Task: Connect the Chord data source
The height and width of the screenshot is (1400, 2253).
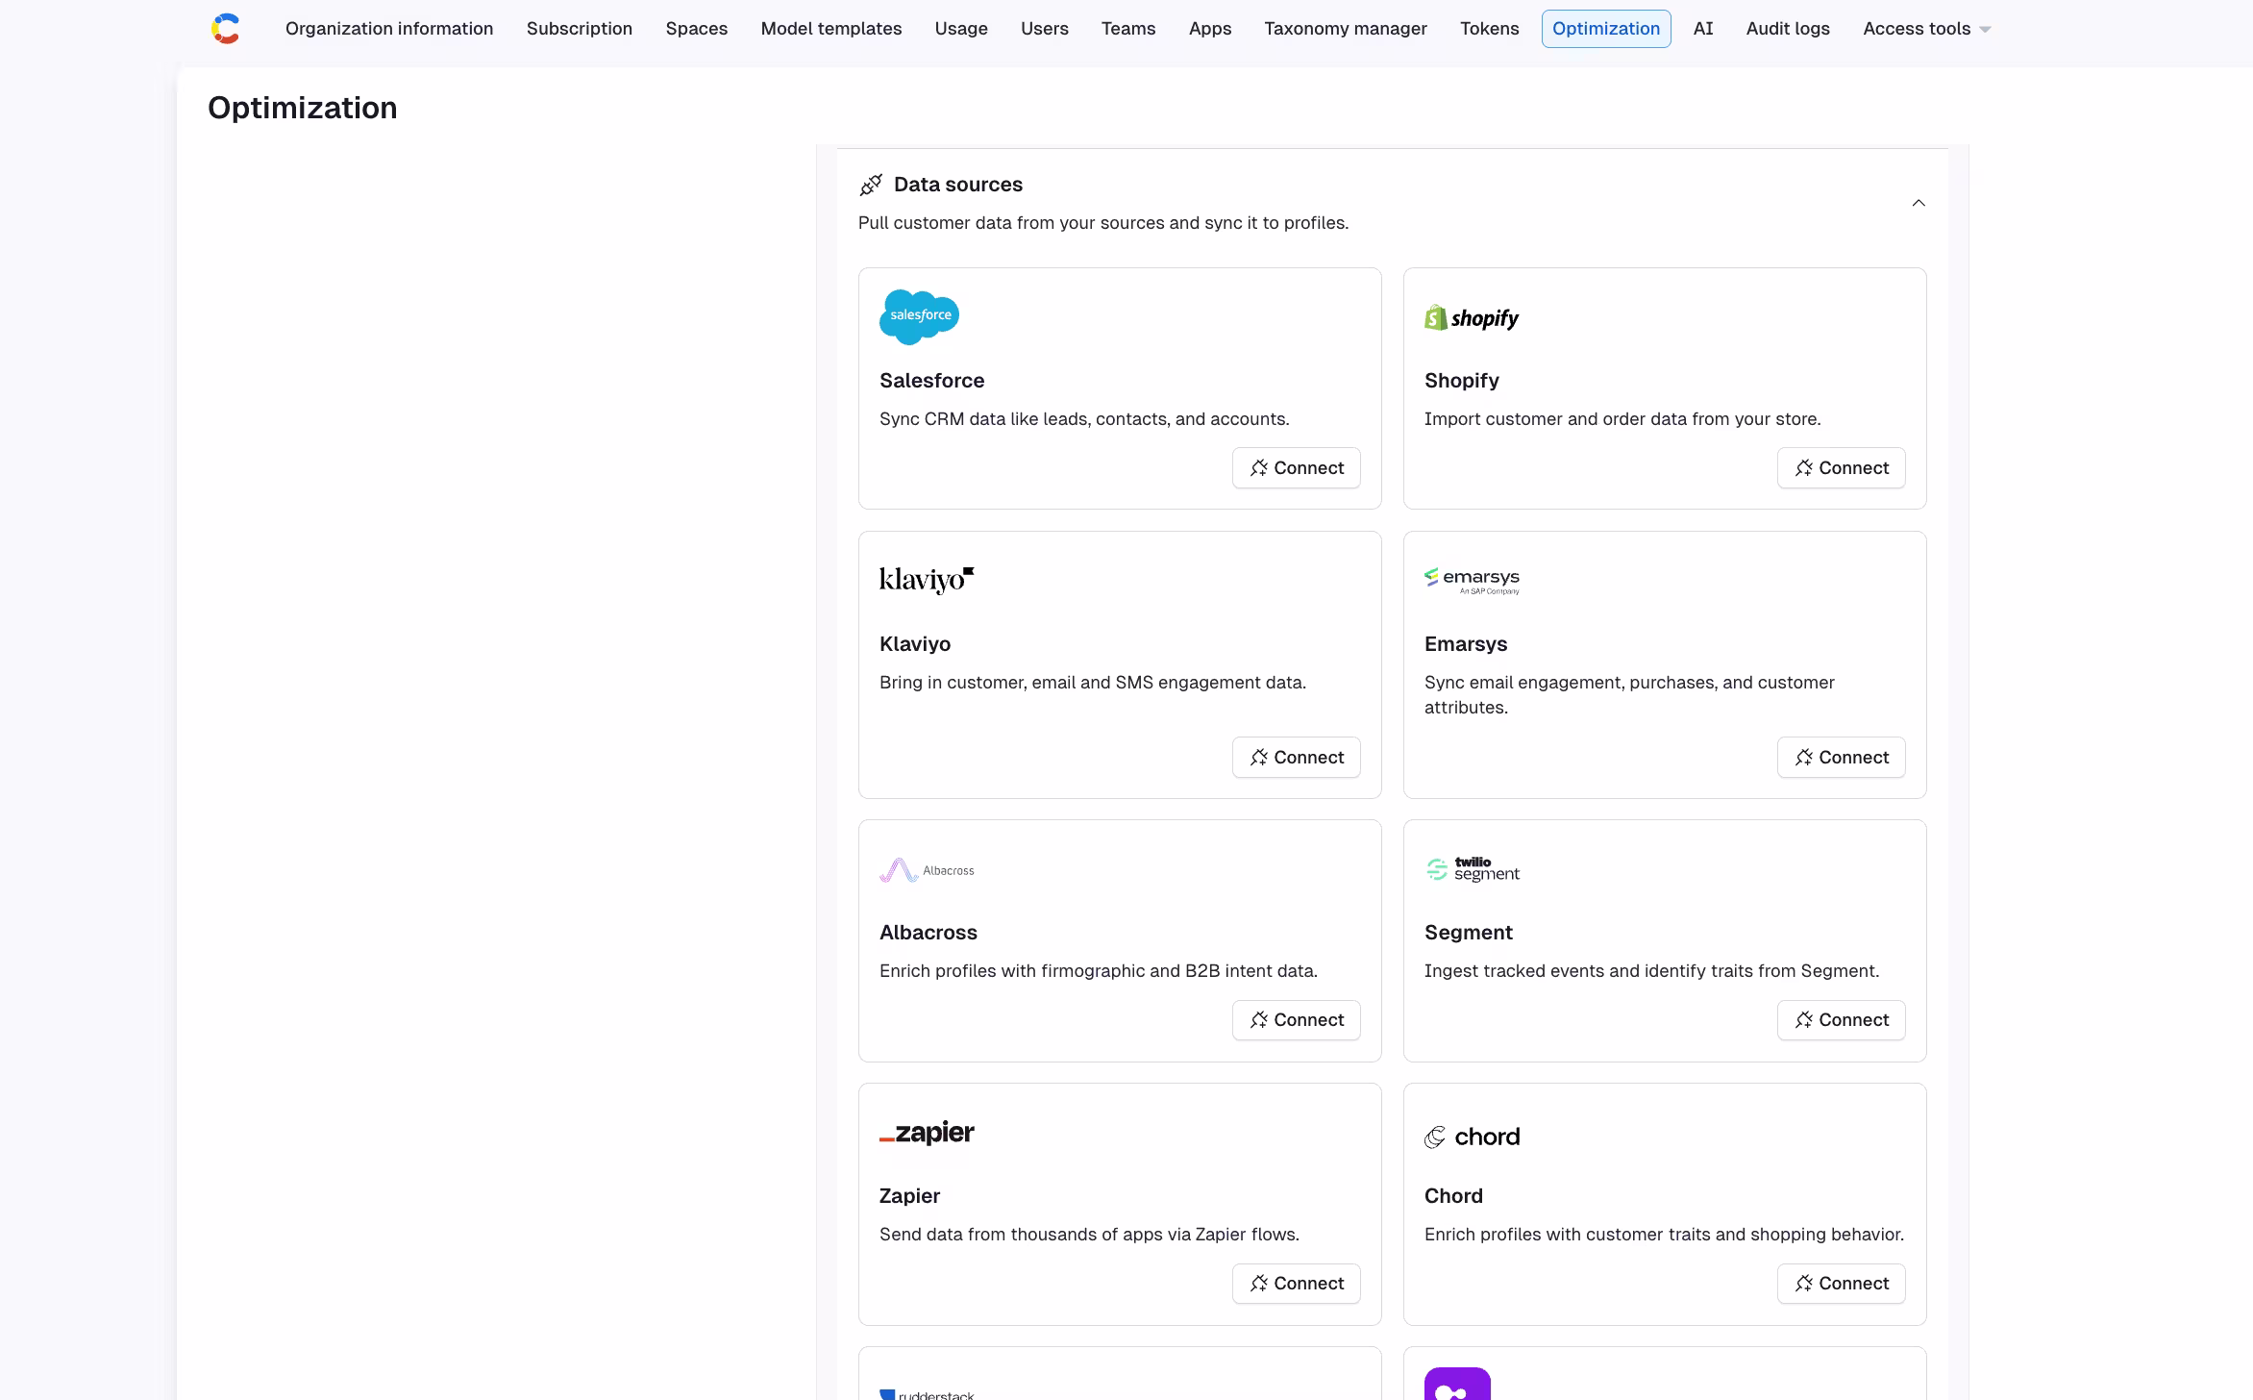Action: pos(1841,1284)
